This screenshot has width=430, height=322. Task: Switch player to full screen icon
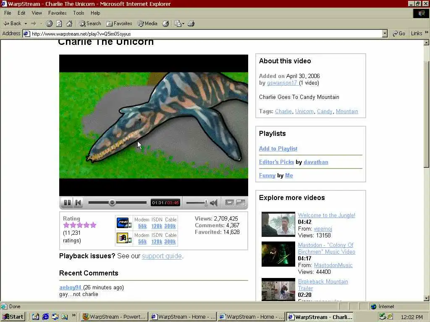241,203
